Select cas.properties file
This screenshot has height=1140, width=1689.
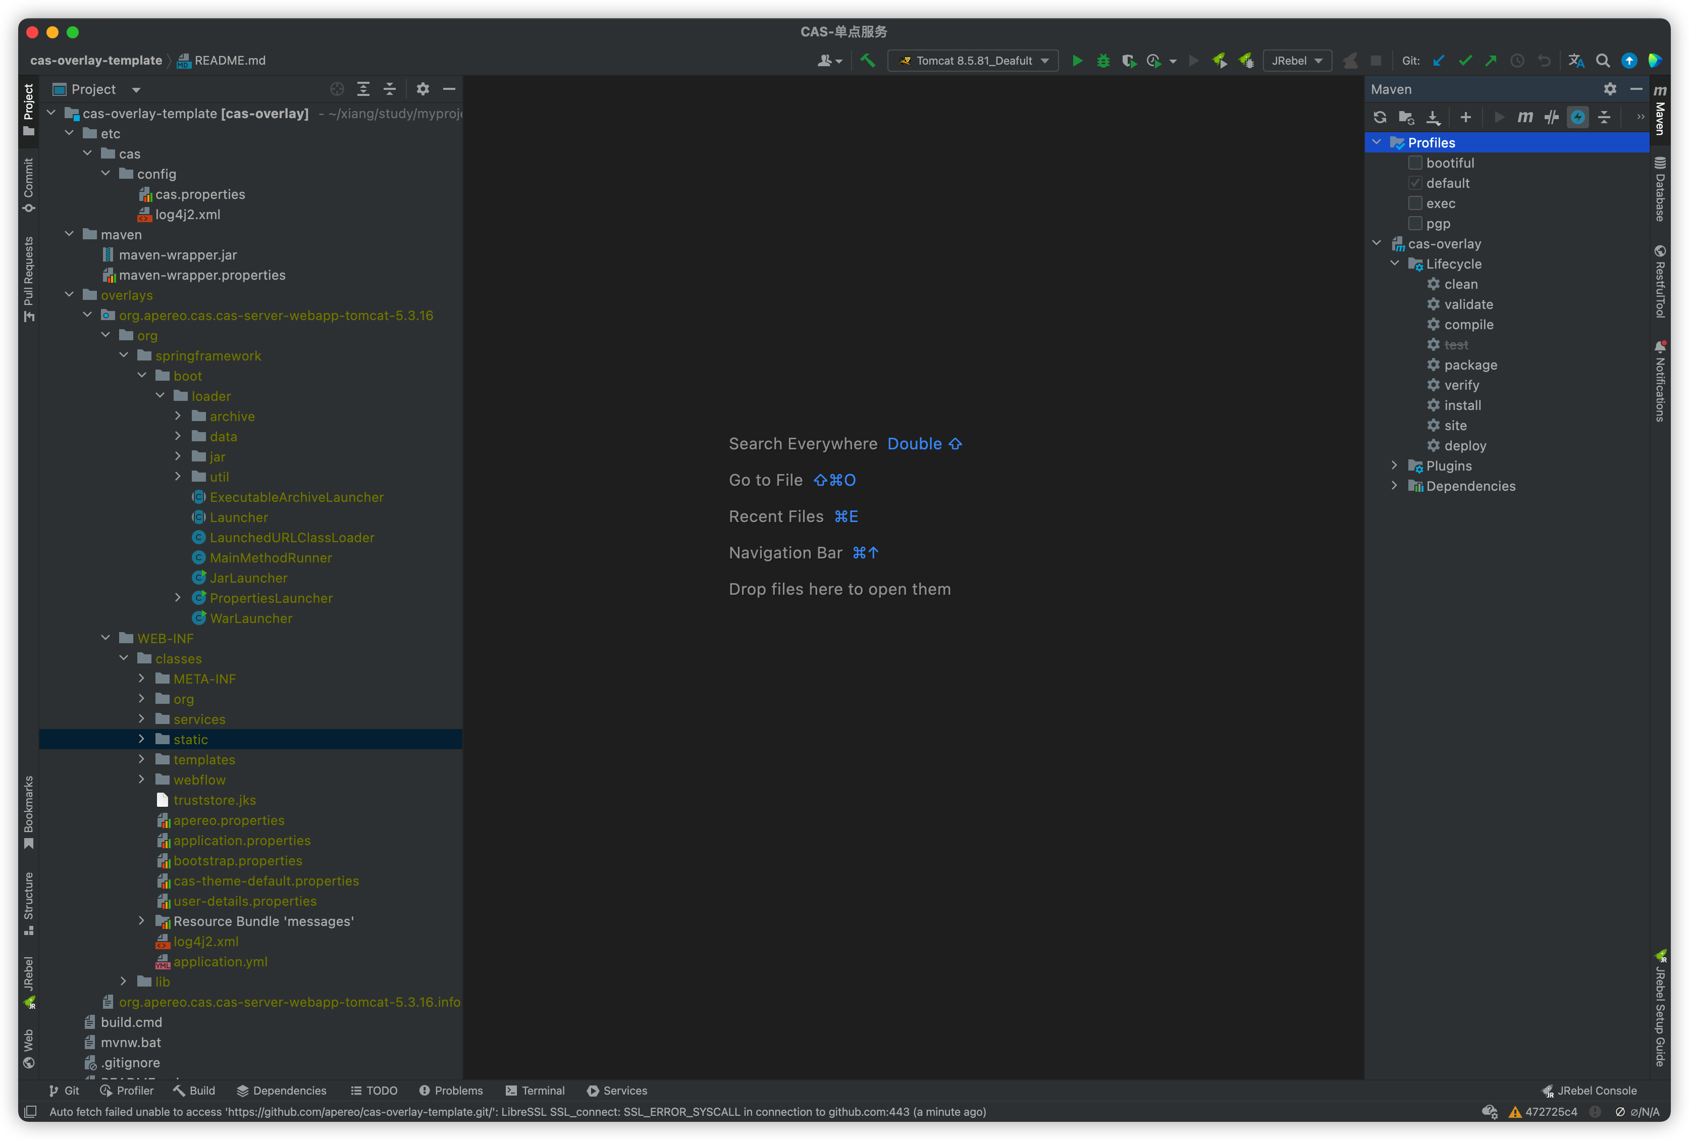coord(200,194)
